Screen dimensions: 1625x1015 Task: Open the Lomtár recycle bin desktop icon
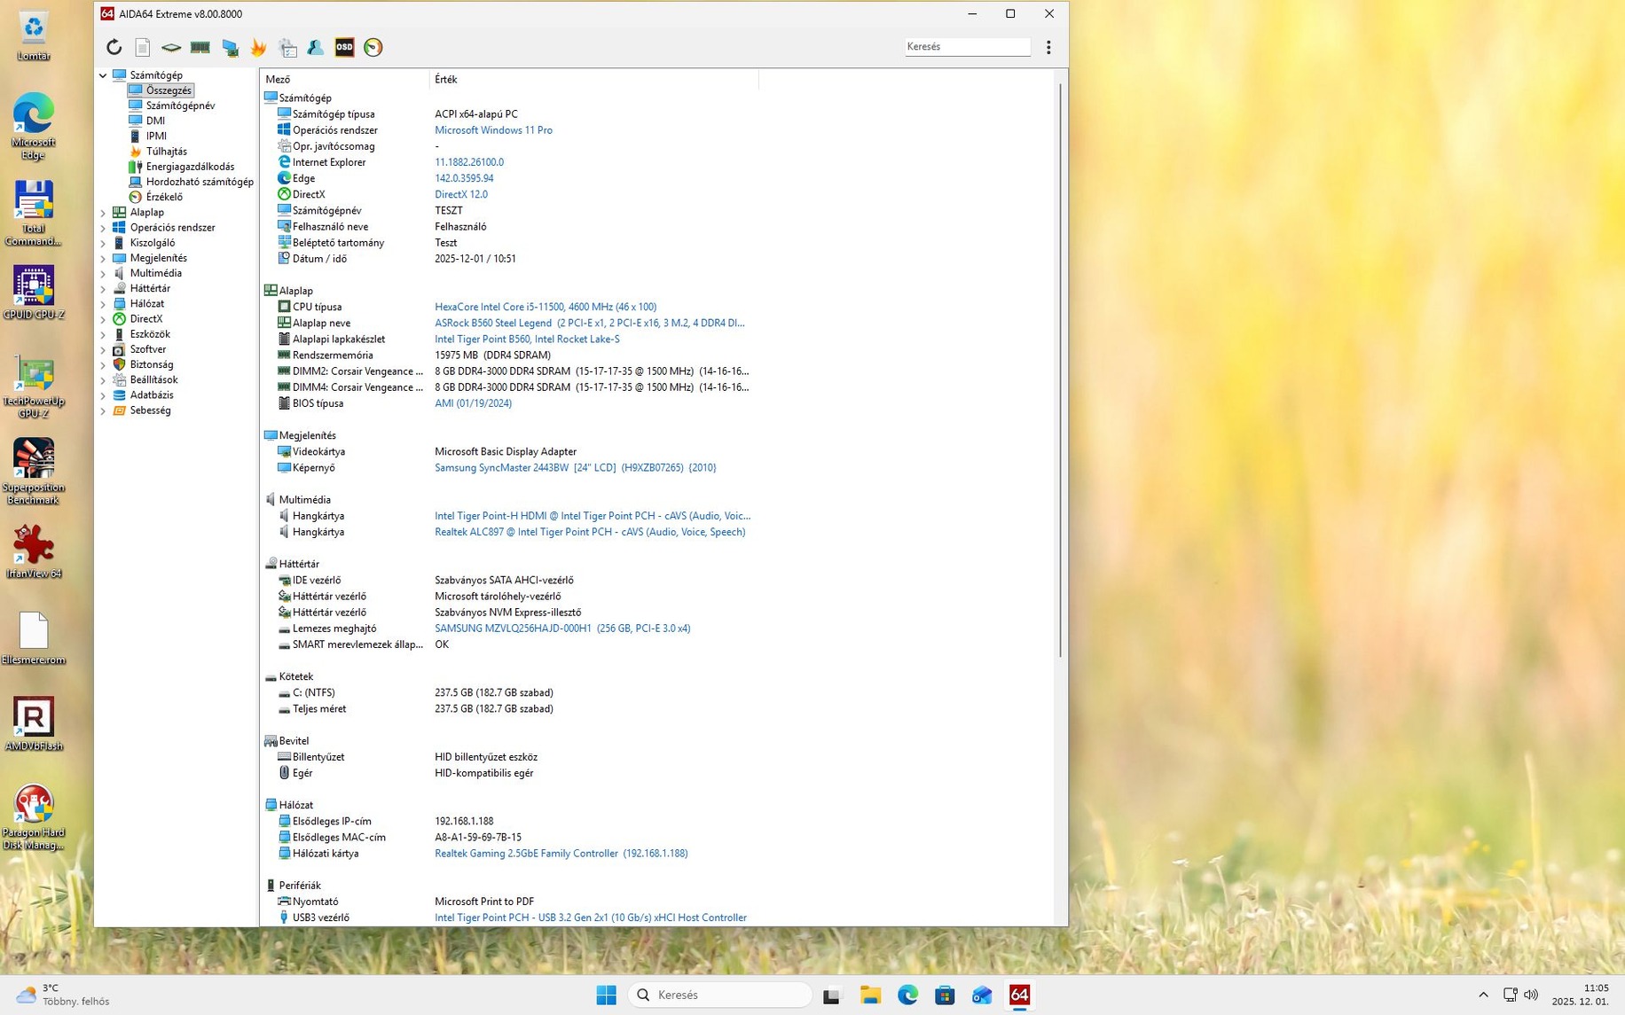click(34, 36)
